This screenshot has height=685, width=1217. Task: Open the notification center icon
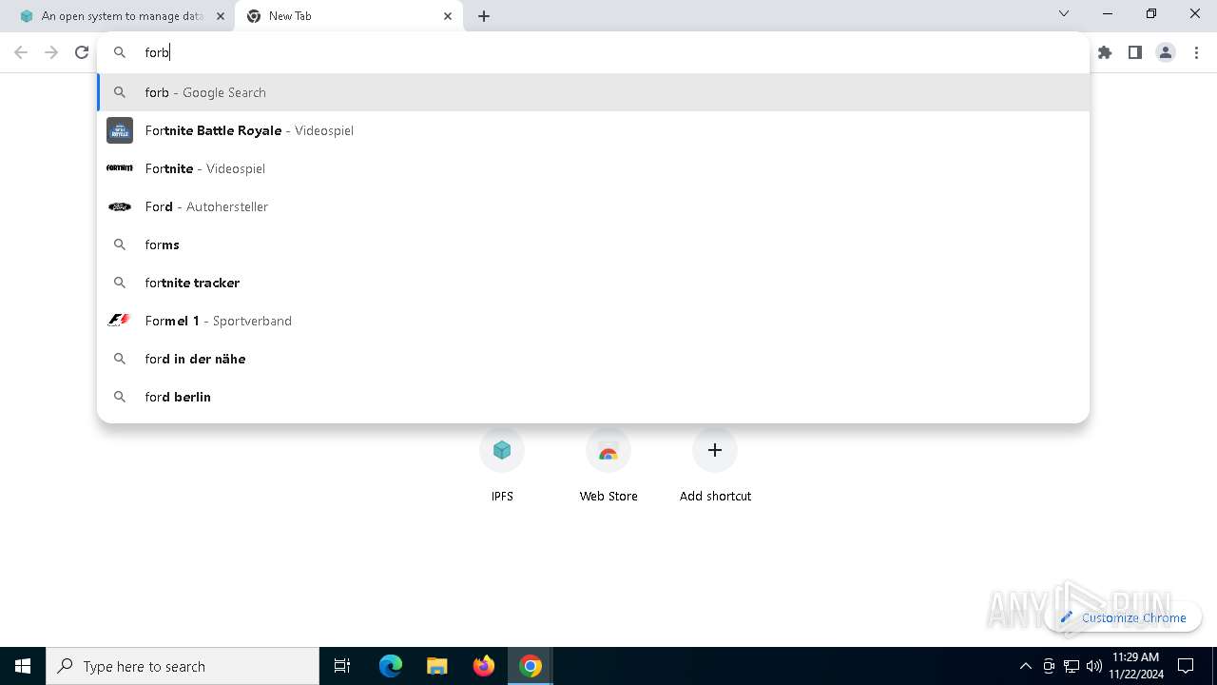[1186, 666]
